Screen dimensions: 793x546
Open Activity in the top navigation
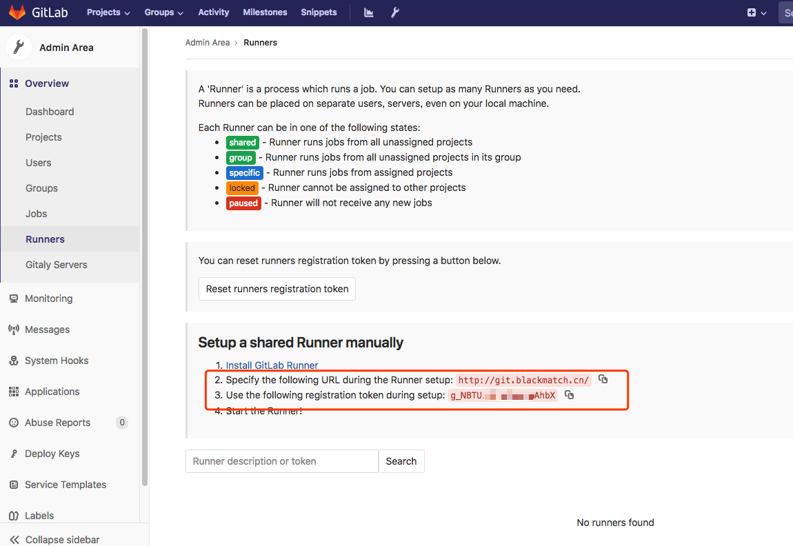click(213, 12)
